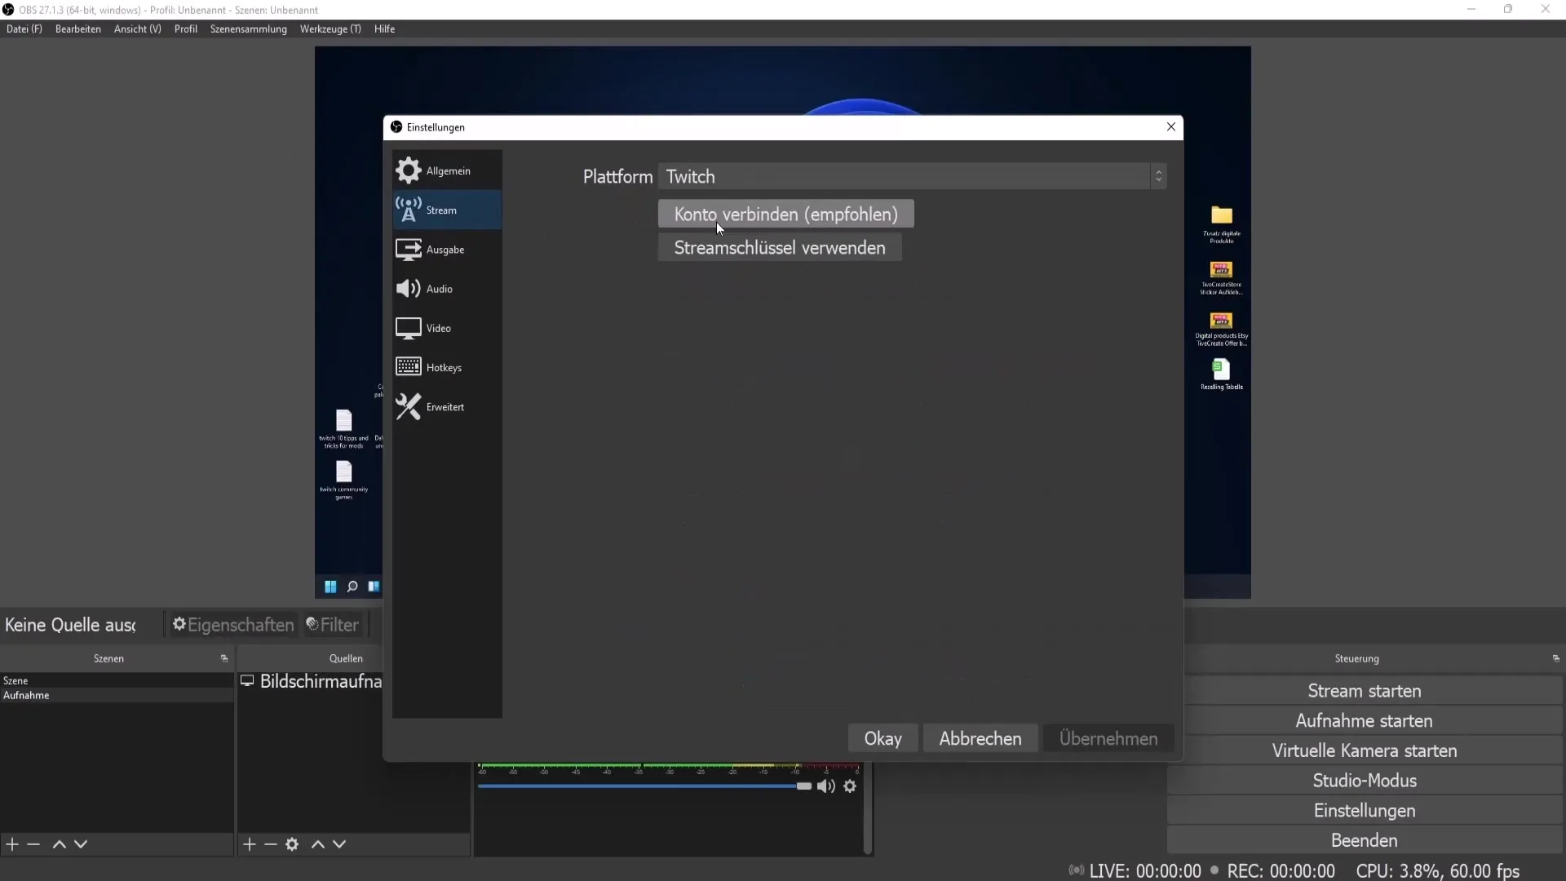1566x881 pixels.
Task: Click Windows start icon in preview
Action: (330, 587)
